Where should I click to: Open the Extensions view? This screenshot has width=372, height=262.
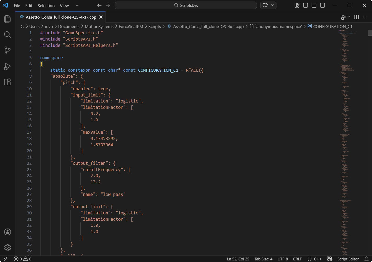[8, 82]
